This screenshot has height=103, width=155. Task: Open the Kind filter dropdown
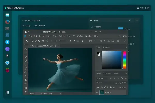tap(102, 79)
